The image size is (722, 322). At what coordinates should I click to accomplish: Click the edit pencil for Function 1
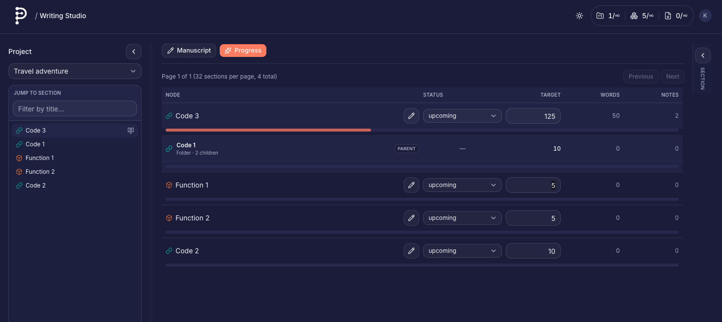point(411,185)
